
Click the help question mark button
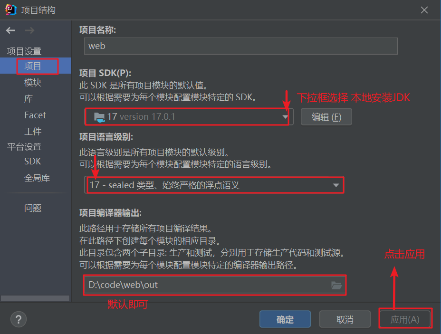pos(19,319)
